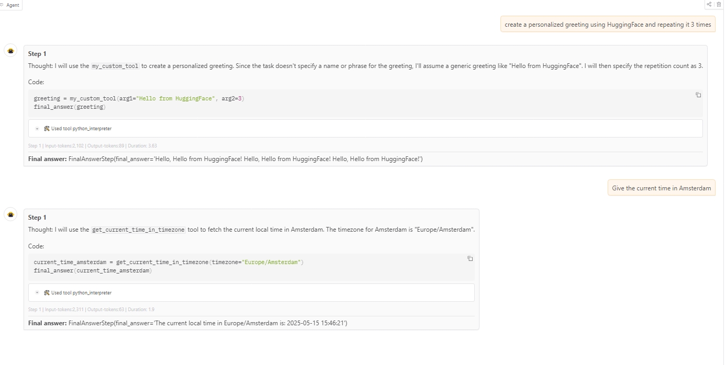Click the inline code 'my_custom_tool' in the thought
The image size is (726, 365).
(x=115, y=66)
